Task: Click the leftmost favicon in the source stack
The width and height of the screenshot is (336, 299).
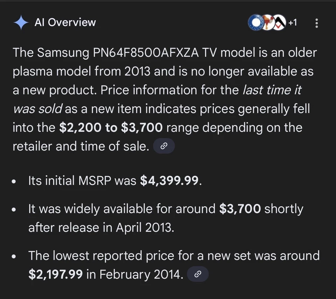Action: pyautogui.click(x=255, y=23)
